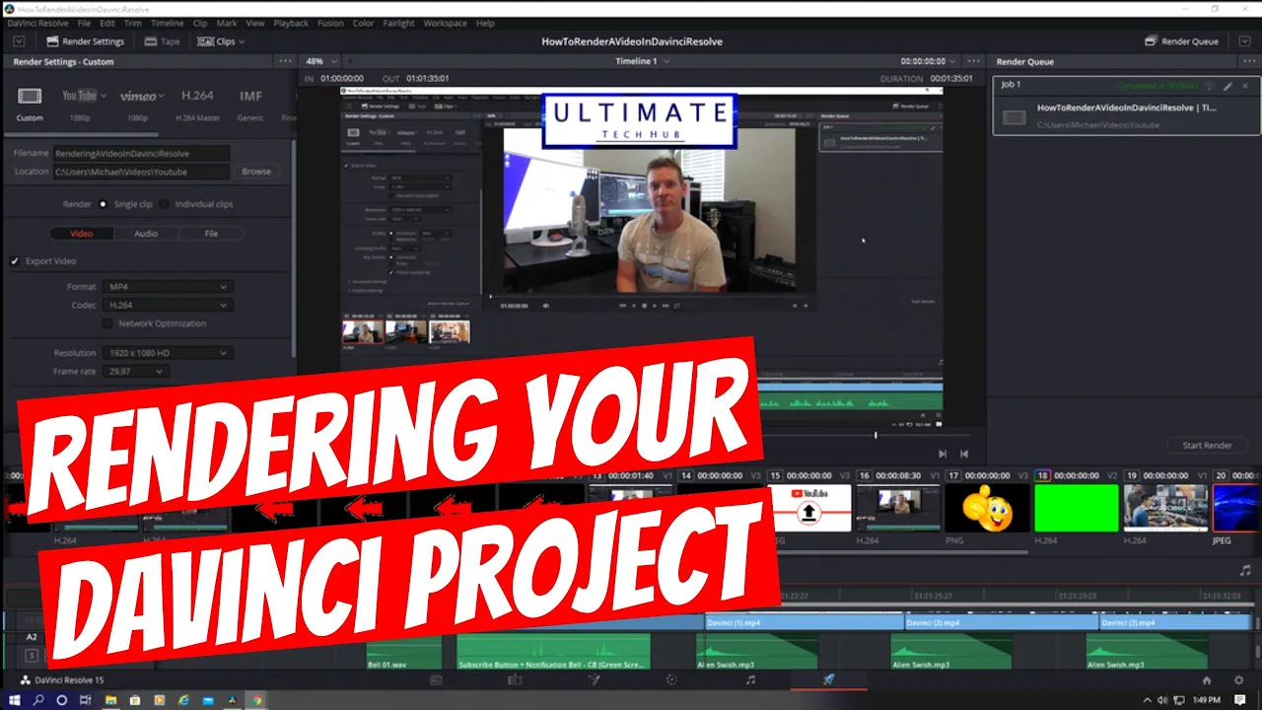Open Chrome from the Windows taskbar
Screen dimensions: 1262x710
pyautogui.click(x=257, y=700)
